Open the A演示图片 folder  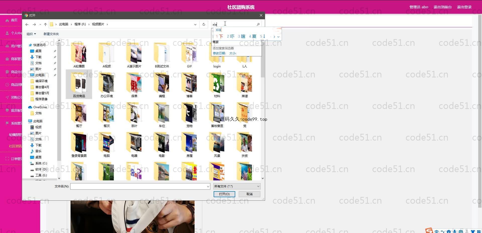[134, 55]
